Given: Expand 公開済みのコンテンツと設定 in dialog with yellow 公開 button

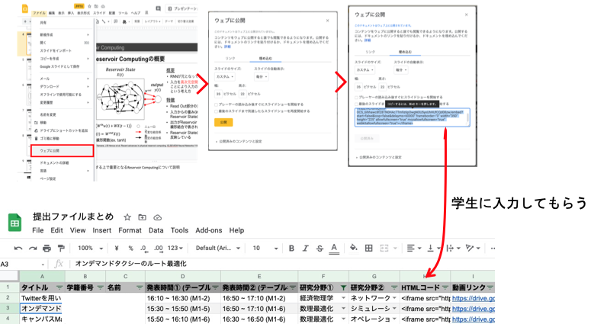Looking at the screenshot, I should [x=239, y=141].
